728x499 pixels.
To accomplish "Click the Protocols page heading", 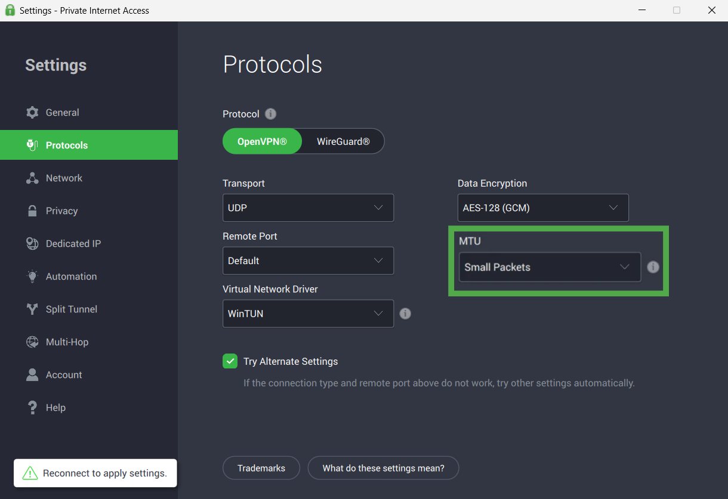I will click(273, 64).
